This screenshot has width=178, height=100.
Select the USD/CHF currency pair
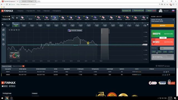coord(135,18)
